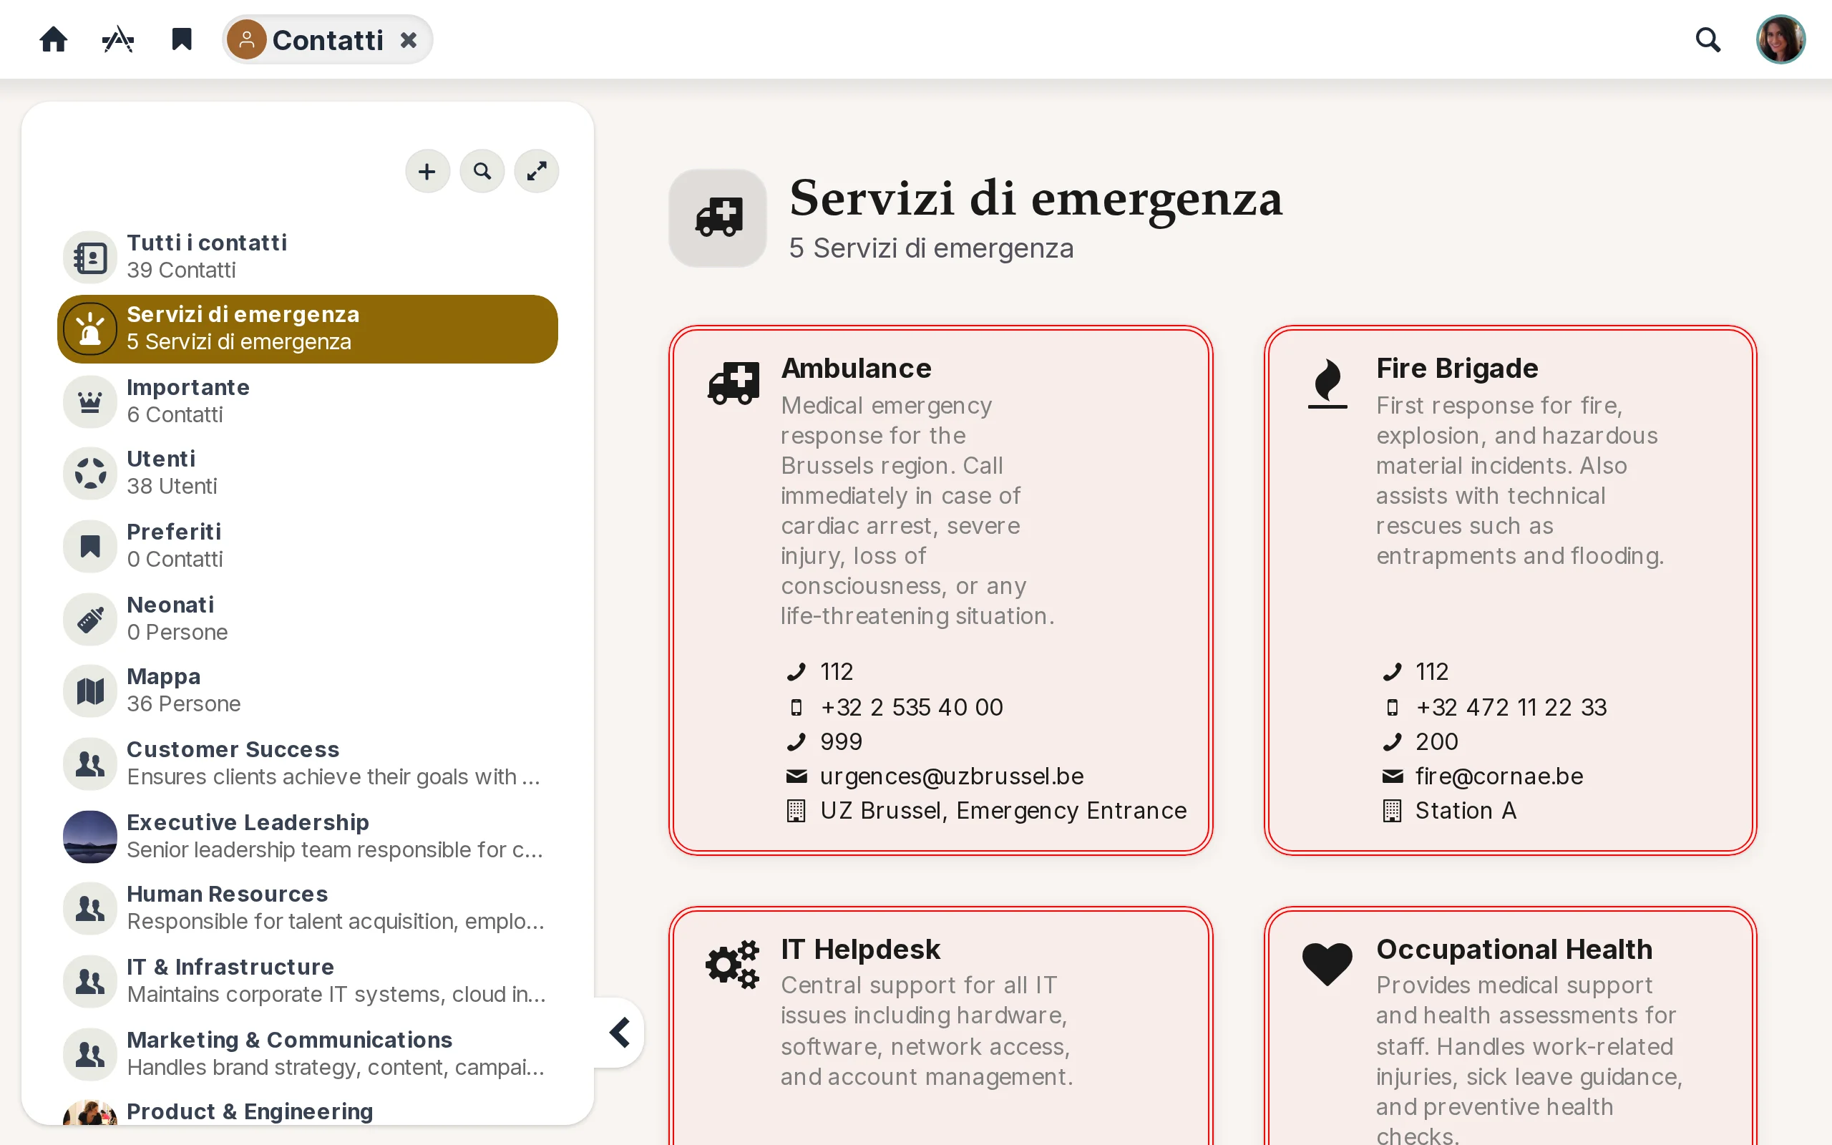Call Fire Brigade number 200
This screenshot has width=1832, height=1145.
[x=1437, y=741]
